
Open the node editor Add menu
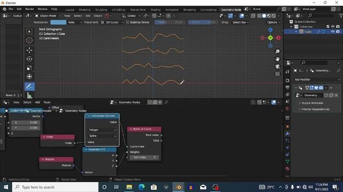(x=38, y=102)
